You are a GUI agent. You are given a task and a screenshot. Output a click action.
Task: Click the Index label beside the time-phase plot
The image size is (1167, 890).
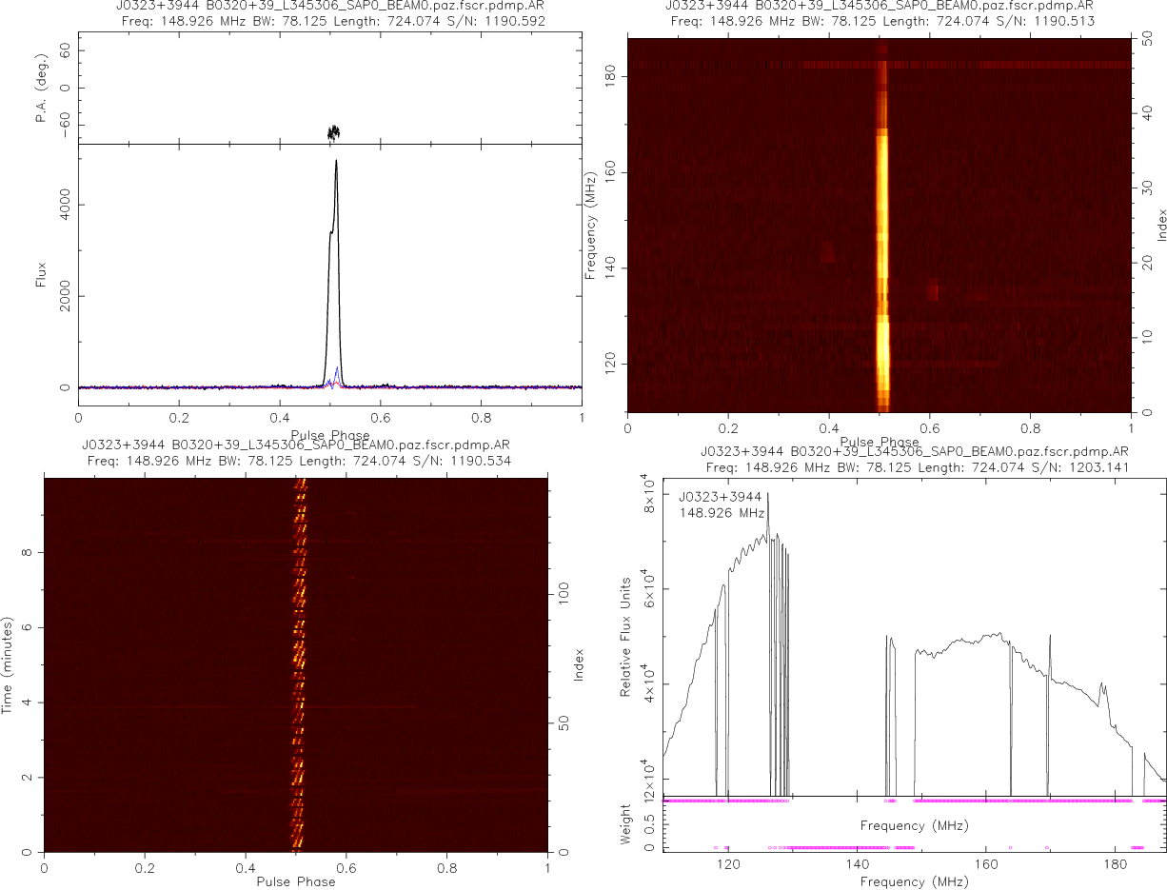click(x=579, y=664)
